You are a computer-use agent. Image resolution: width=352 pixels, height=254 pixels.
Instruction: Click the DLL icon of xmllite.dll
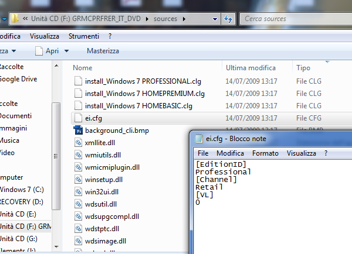click(78, 143)
